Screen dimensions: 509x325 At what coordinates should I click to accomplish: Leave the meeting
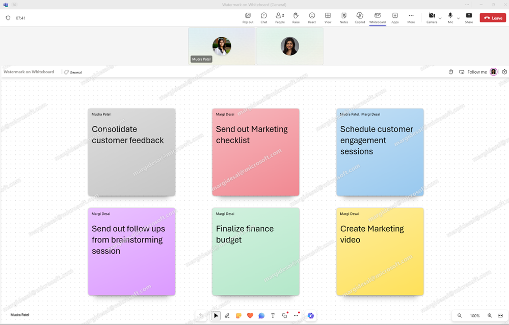[493, 18]
